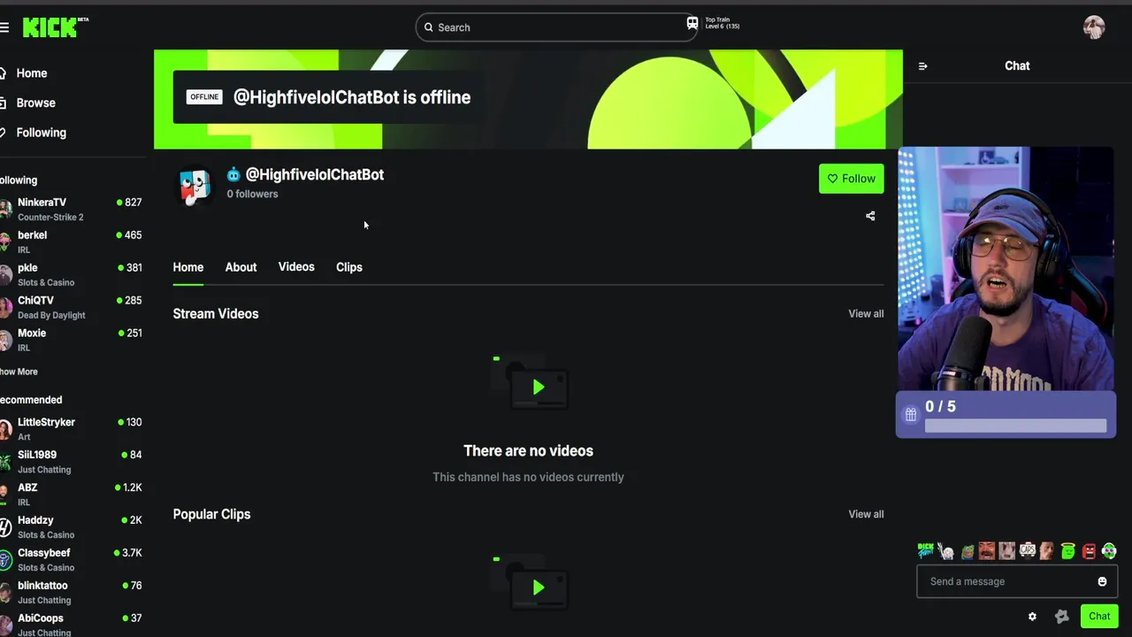Switch to the Videos tab
1132x637 pixels.
click(296, 267)
